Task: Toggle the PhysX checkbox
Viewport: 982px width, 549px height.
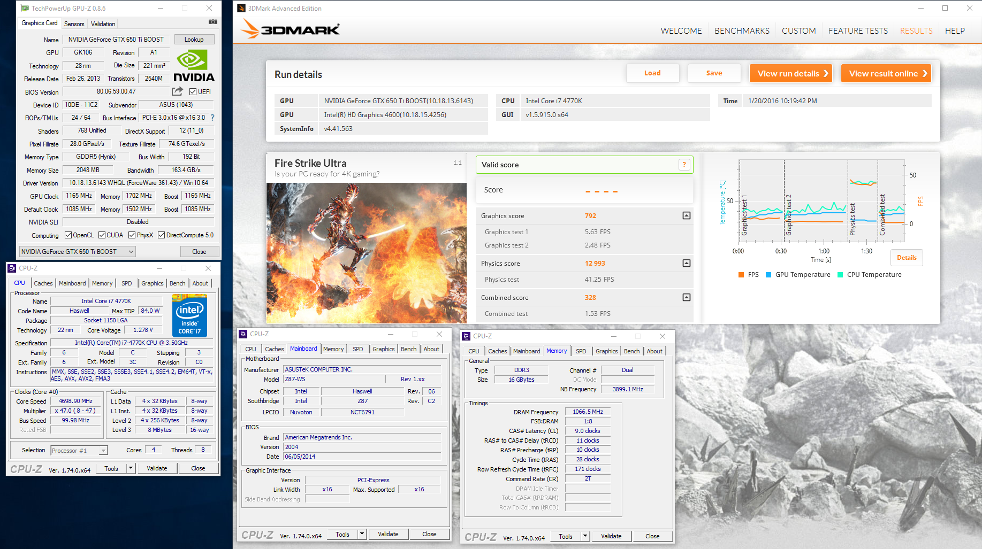Action: (x=132, y=235)
